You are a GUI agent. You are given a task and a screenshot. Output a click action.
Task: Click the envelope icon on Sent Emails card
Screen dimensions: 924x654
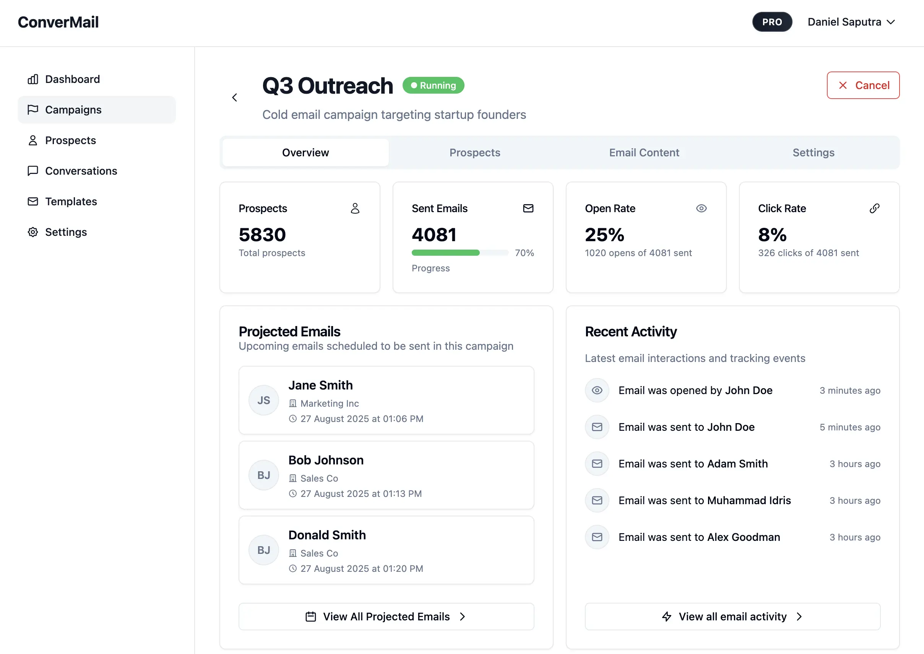528,208
